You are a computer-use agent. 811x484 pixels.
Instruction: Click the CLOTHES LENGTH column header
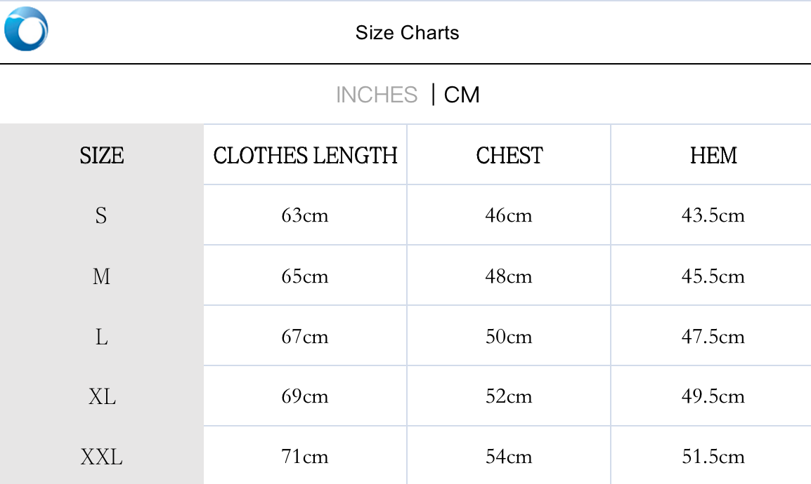(305, 155)
